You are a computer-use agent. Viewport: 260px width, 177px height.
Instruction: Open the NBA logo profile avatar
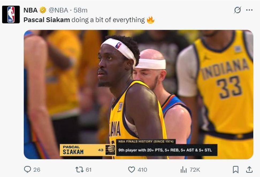pyautogui.click(x=11, y=14)
